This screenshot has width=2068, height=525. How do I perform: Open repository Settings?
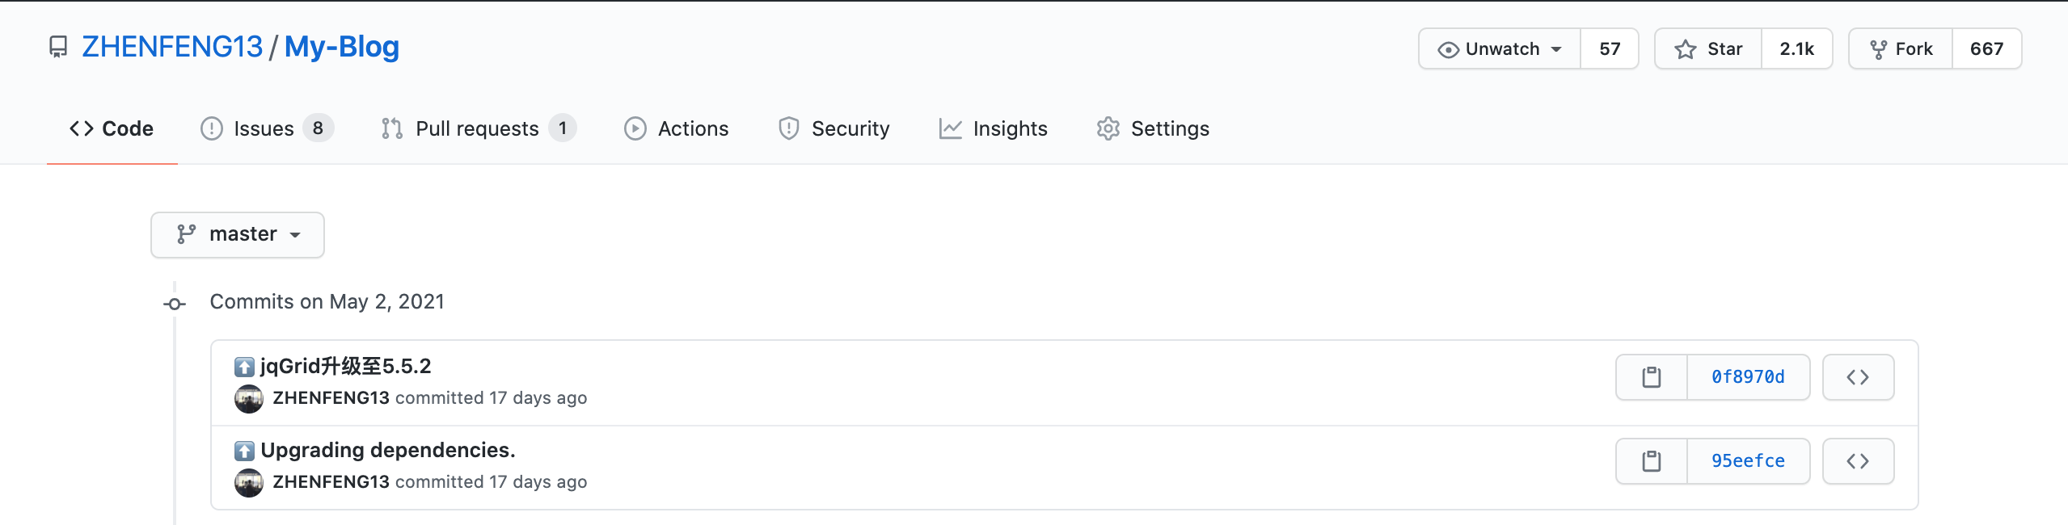(x=1153, y=128)
